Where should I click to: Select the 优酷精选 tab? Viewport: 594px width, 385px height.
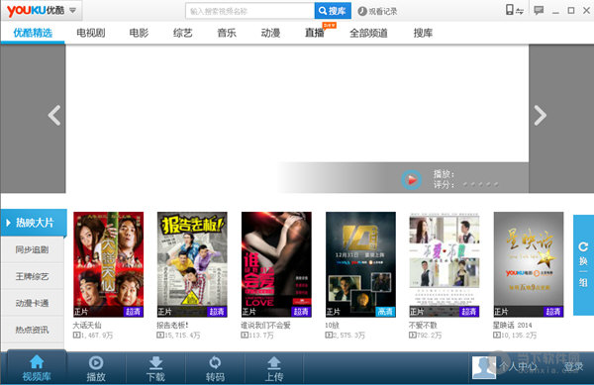(x=33, y=33)
